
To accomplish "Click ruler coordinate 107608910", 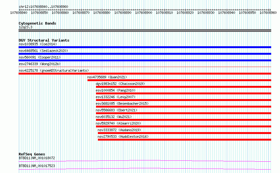I will [x=164, y=13].
